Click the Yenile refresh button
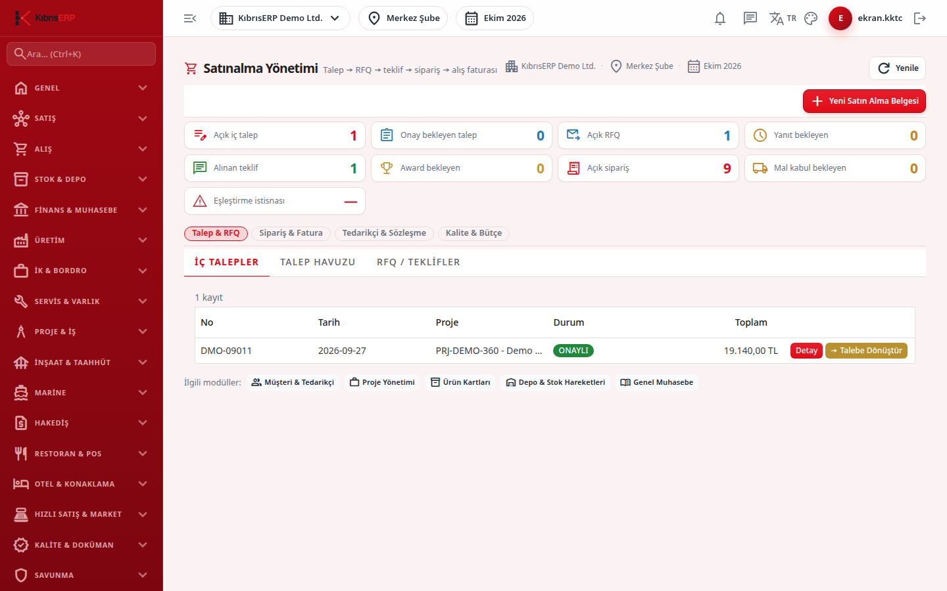947x591 pixels. pyautogui.click(x=897, y=68)
